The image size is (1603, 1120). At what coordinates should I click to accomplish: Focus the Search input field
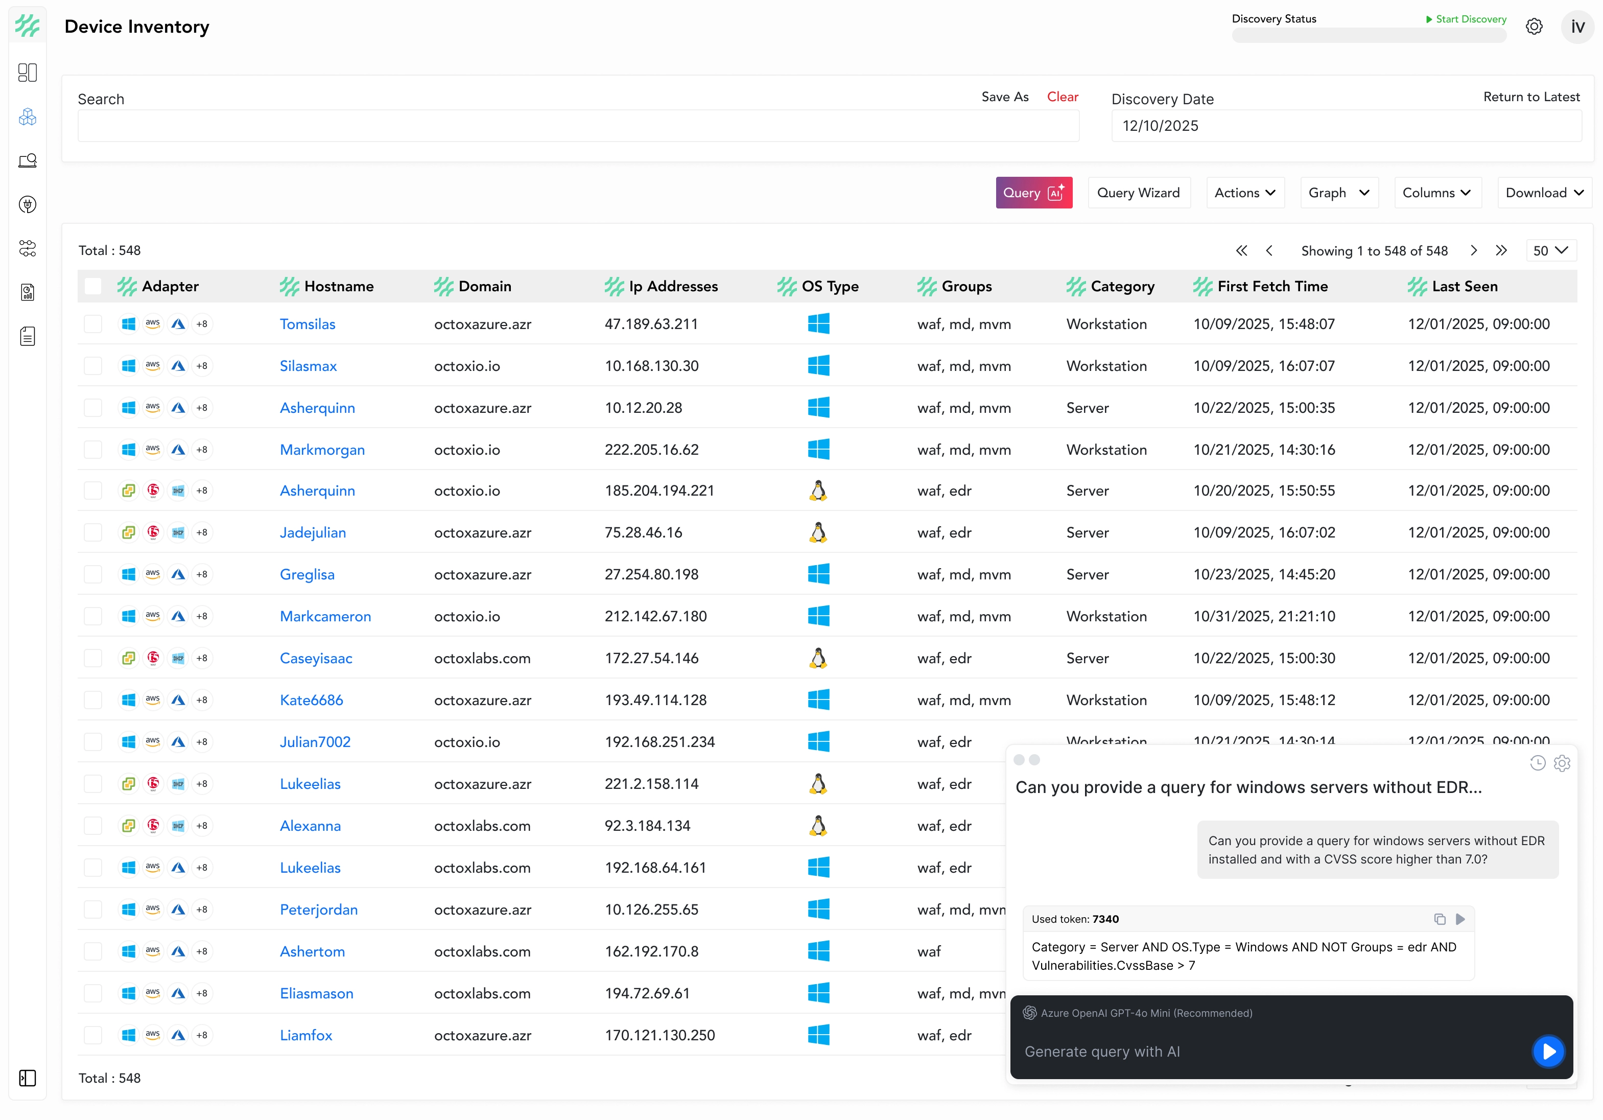click(578, 126)
